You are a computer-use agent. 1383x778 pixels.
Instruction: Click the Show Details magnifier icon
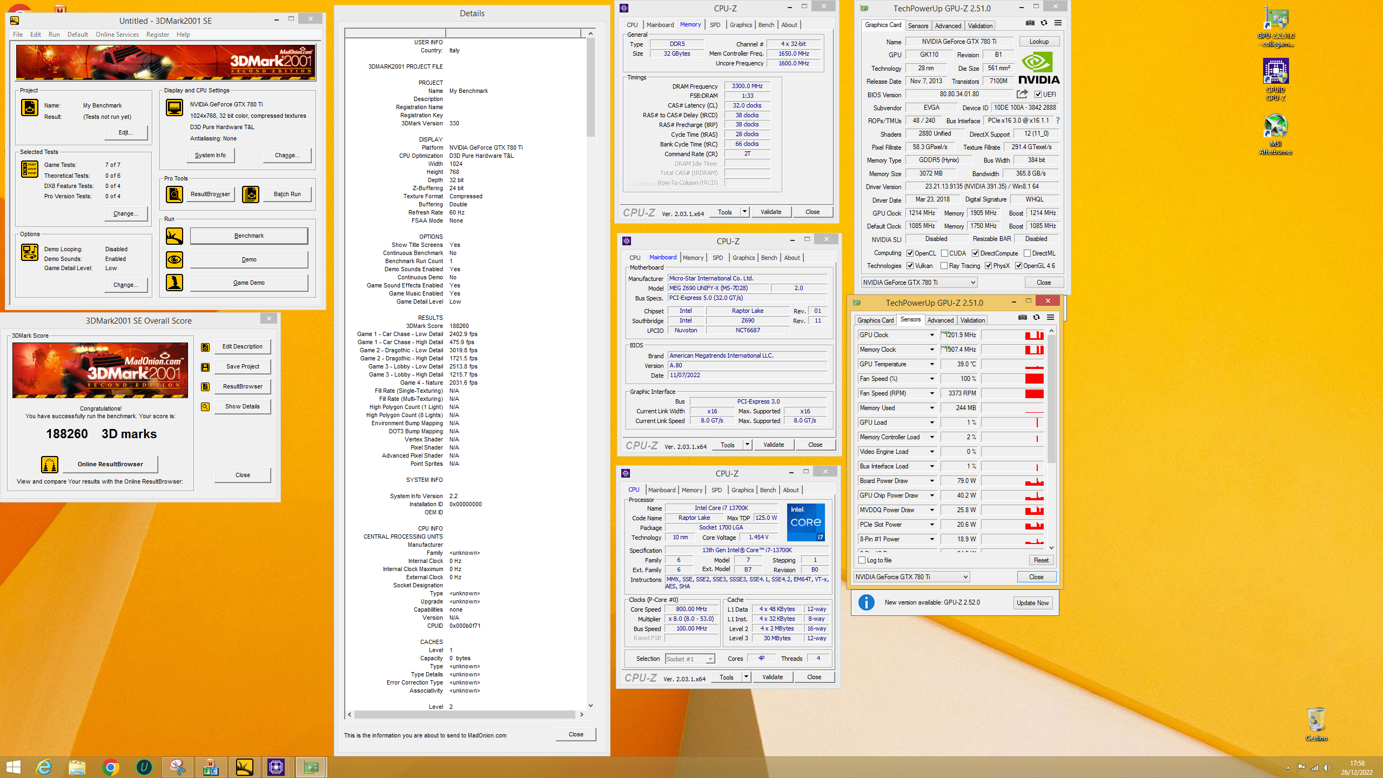[205, 407]
